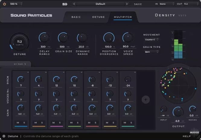Image resolution: width=201 pixels, height=140 pixels.
Task: Select the MULTIPITCH tab
Action: pyautogui.click(x=123, y=17)
